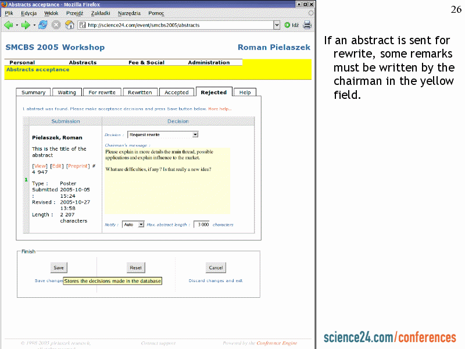Open the Zakładki menu
The image size is (465, 349).
(x=100, y=13)
